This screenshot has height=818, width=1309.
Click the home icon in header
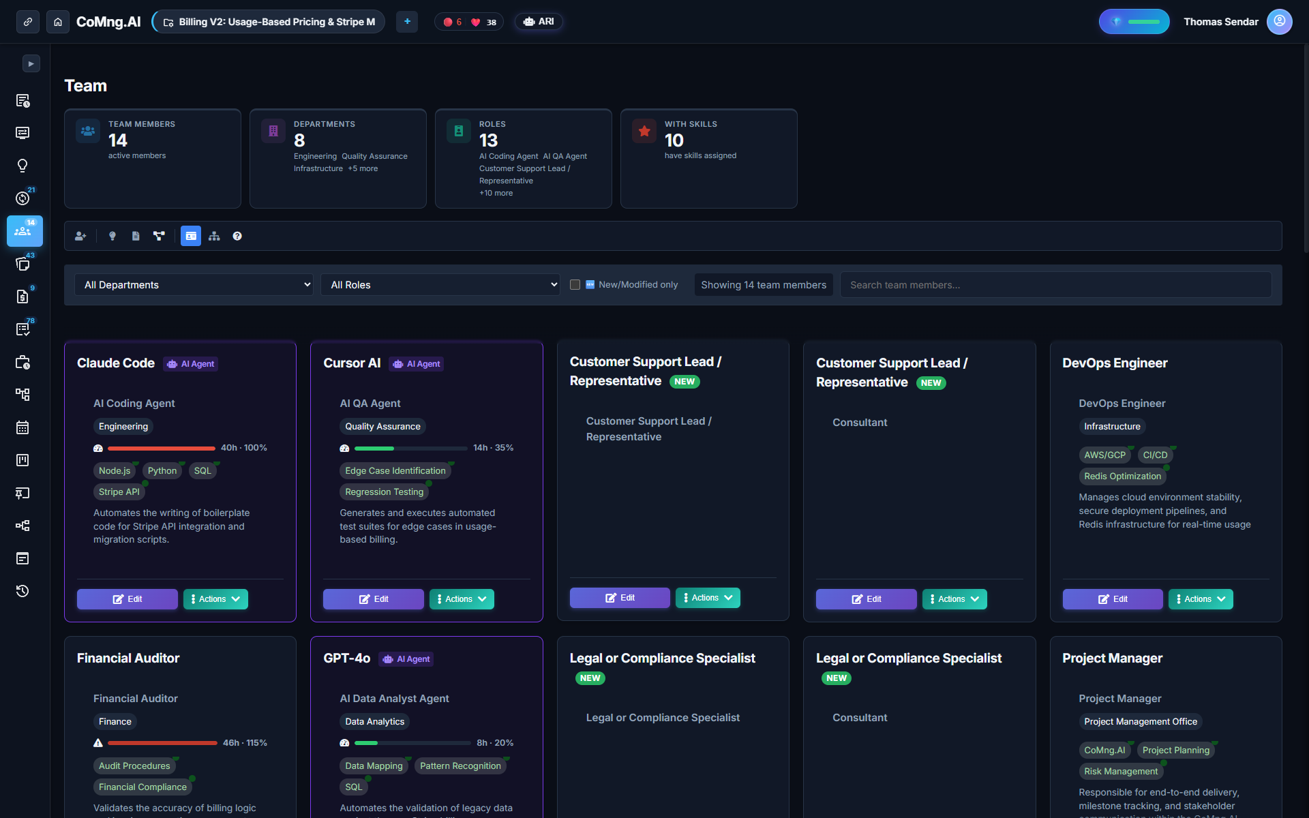[x=58, y=22]
